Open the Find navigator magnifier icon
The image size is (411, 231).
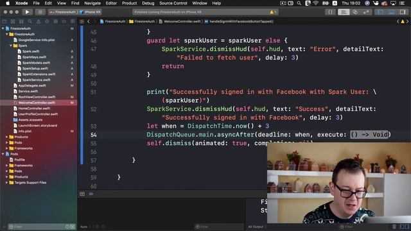tap(30, 21)
